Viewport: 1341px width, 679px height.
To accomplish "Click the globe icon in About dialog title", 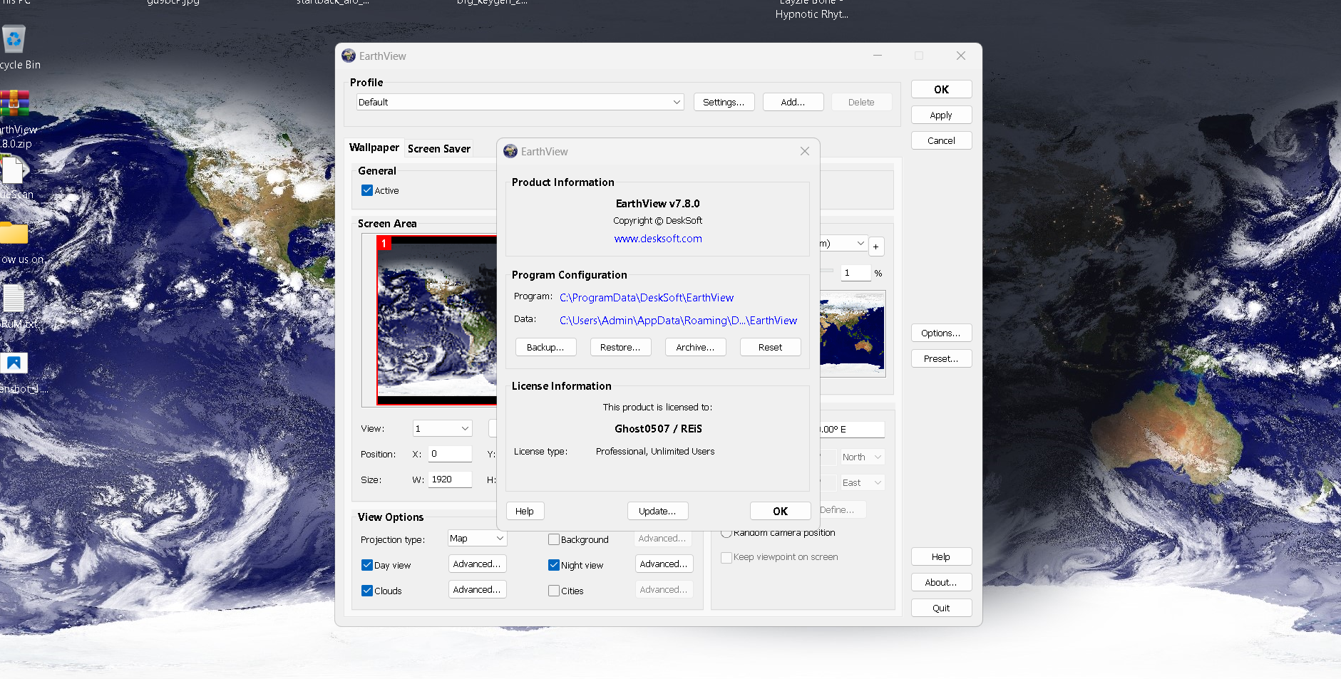I will [x=510, y=151].
